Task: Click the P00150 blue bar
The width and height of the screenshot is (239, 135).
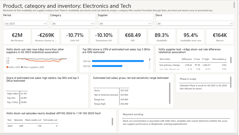Action: (x=107, y=66)
